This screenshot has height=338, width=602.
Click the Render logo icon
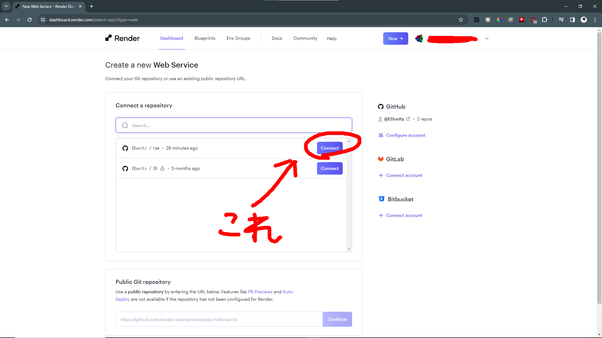pos(108,38)
